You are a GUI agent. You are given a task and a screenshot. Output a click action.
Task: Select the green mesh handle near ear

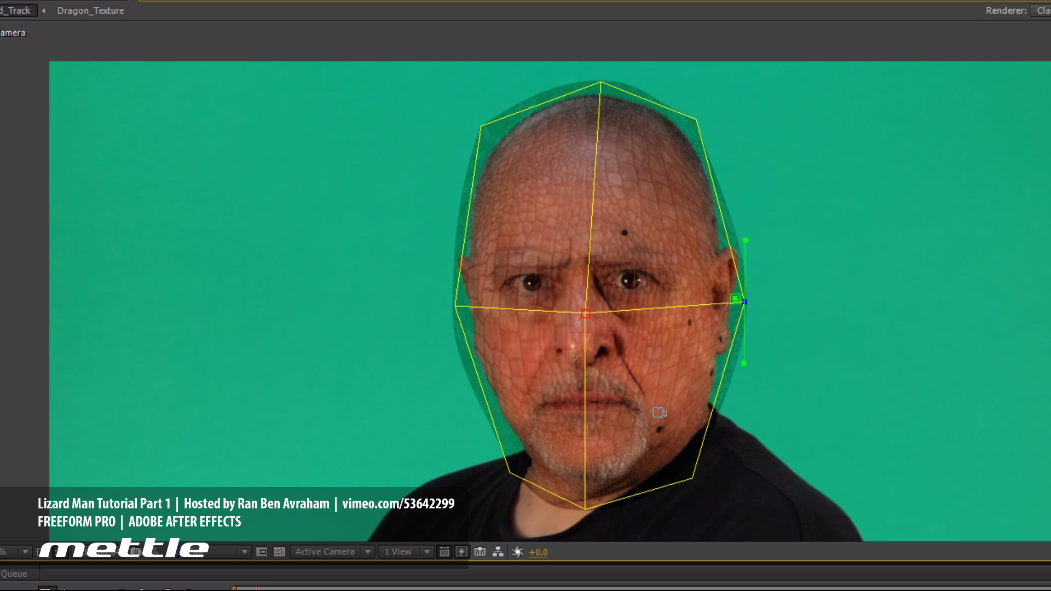click(735, 298)
